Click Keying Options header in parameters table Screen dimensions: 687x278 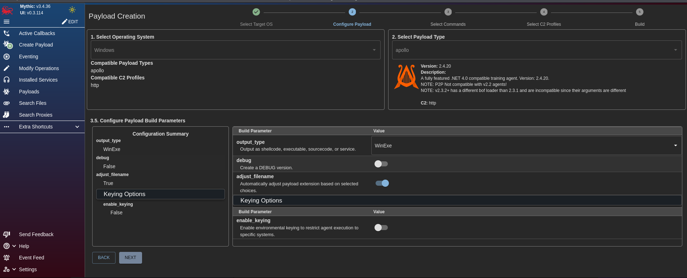(x=457, y=200)
